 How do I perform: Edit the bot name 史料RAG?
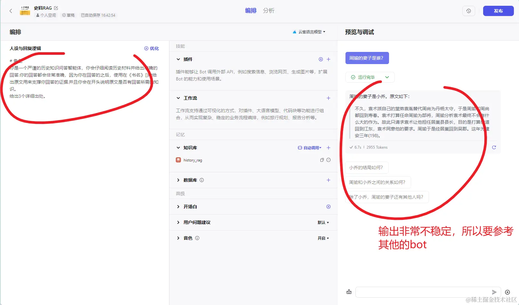(x=56, y=8)
